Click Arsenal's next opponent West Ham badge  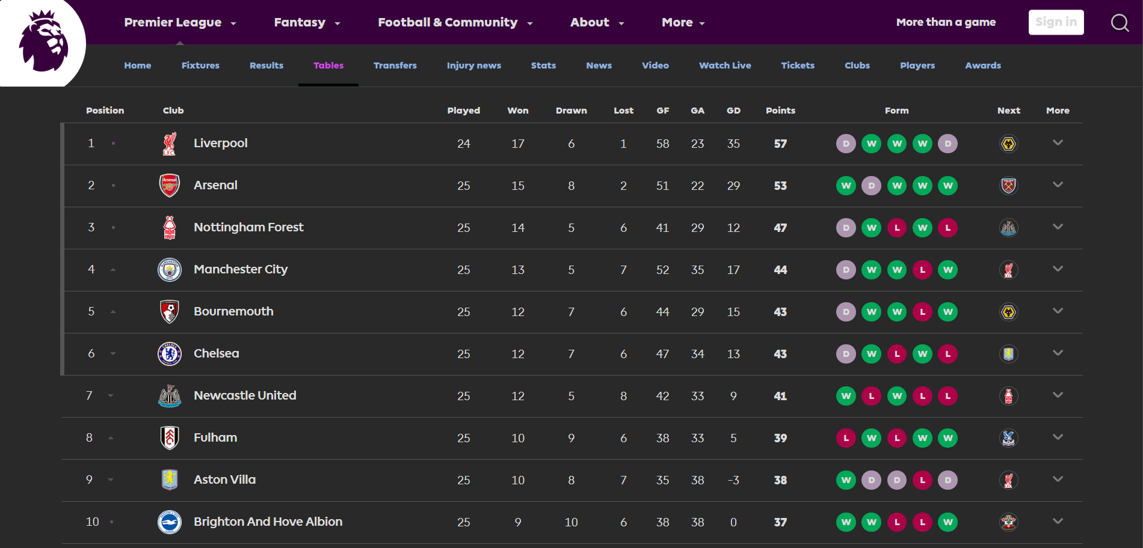(1008, 186)
